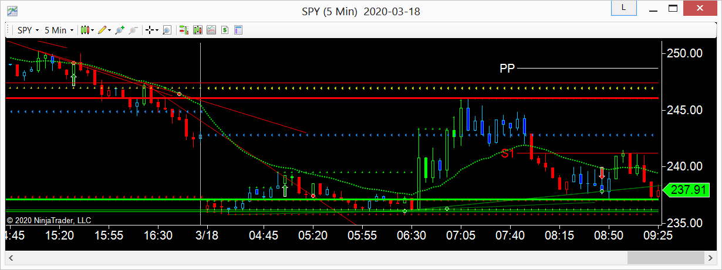Click the horizontal scrollbar thumb
The width and height of the screenshot is (722, 270).
coord(666,258)
